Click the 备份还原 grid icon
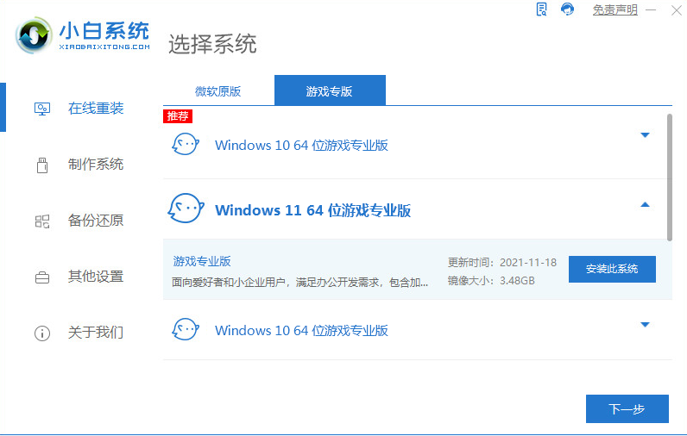The image size is (687, 436). (x=42, y=221)
